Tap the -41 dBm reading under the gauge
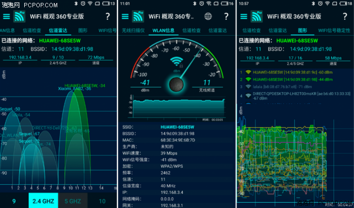This screenshot has height=208, width=354. click(145, 83)
